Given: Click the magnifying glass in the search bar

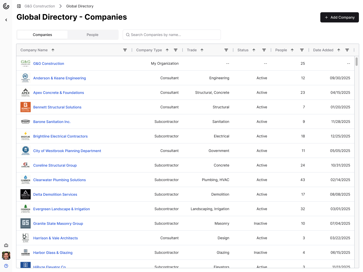Looking at the screenshot, I should click(128, 35).
